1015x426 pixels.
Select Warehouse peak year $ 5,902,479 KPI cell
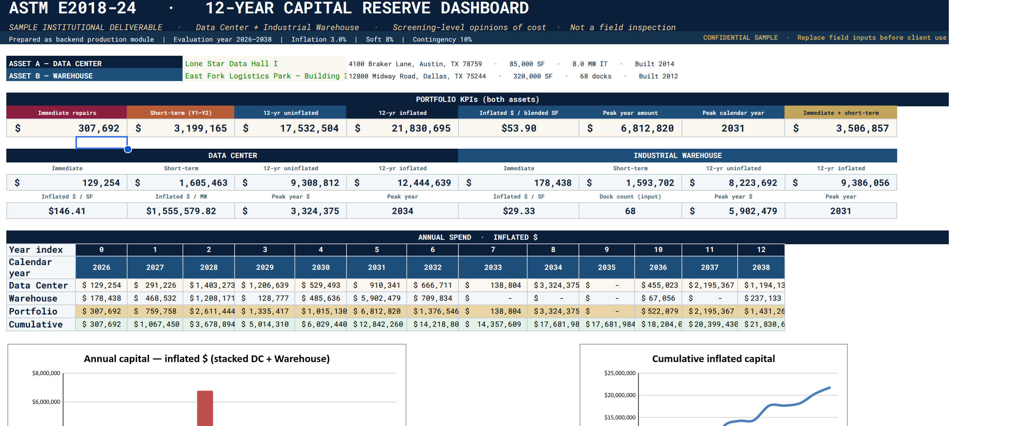coord(733,211)
